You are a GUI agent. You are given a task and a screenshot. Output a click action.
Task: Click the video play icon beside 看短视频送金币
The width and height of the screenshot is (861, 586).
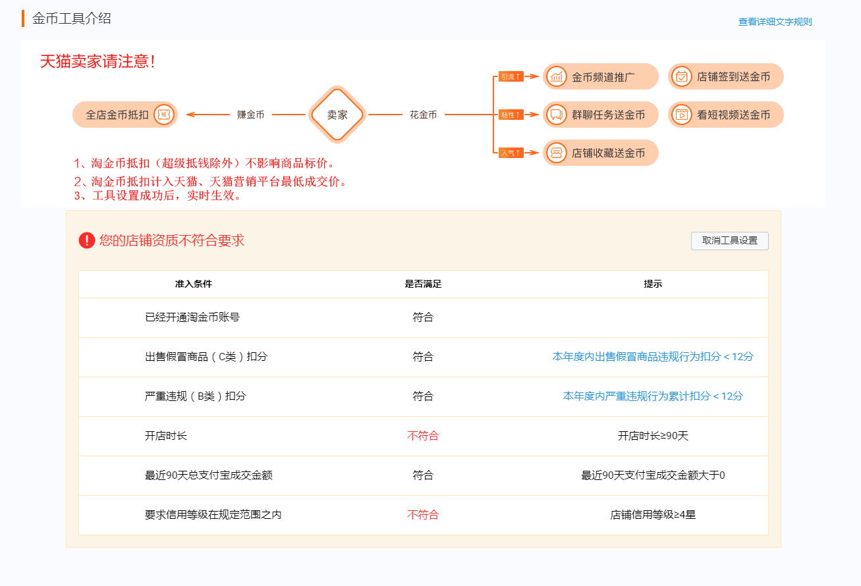(x=682, y=115)
